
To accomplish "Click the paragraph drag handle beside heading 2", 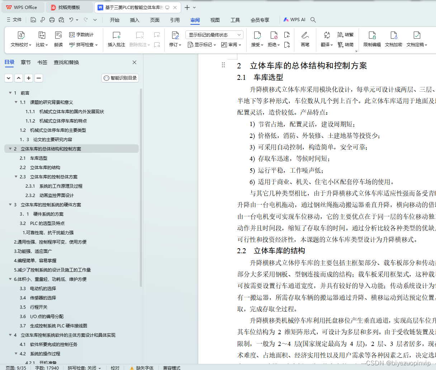I will tap(223, 65).
